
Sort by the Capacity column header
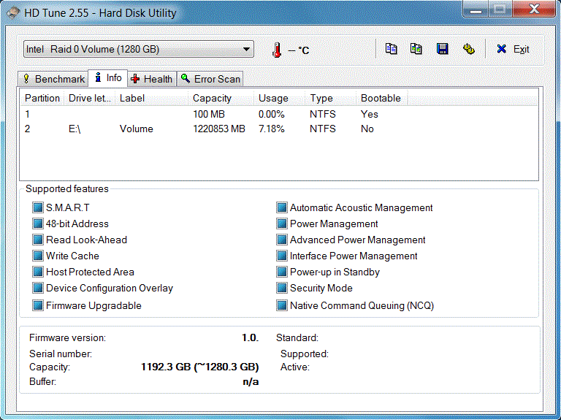point(221,98)
